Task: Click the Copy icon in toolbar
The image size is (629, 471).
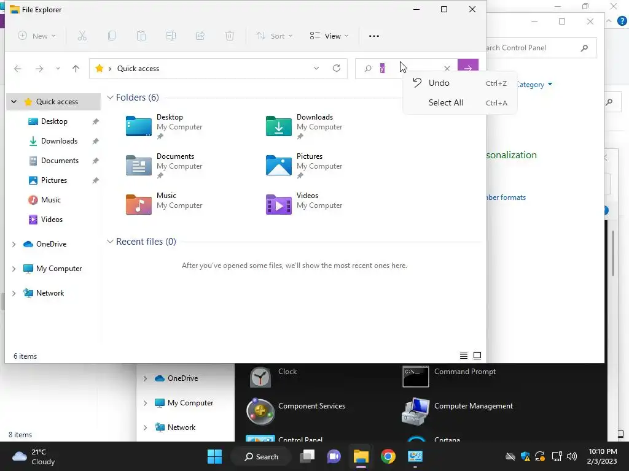Action: point(112,36)
